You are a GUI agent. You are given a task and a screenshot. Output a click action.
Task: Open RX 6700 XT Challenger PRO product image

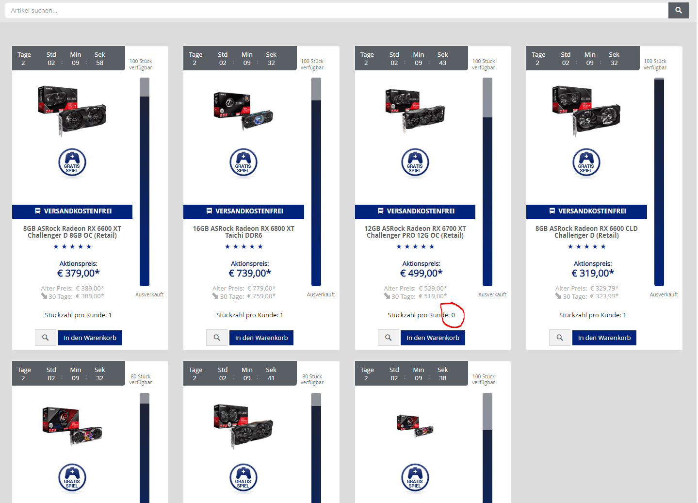pos(415,112)
